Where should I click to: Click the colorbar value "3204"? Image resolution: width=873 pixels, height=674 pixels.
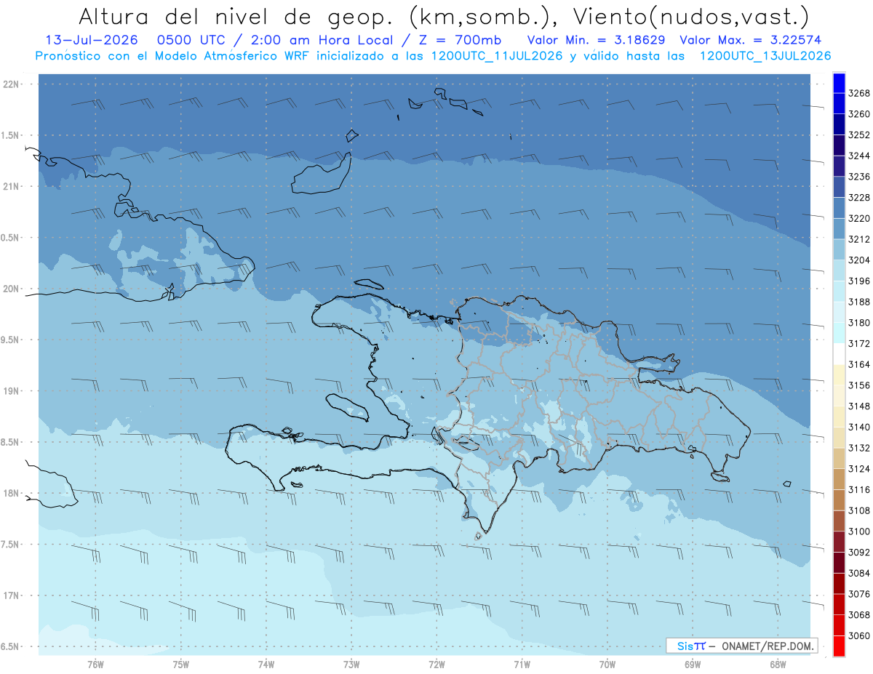[x=859, y=260]
